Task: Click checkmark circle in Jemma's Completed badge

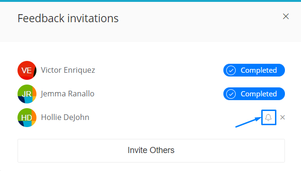Action: (231, 94)
